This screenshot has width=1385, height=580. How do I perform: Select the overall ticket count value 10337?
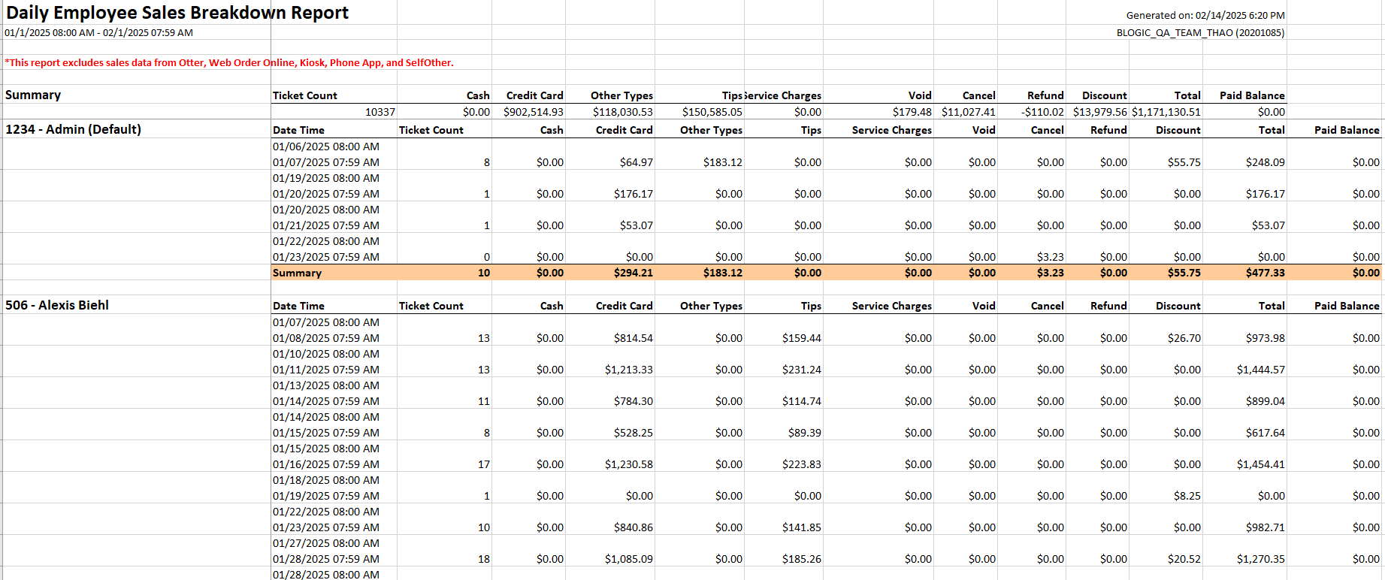pyautogui.click(x=380, y=112)
